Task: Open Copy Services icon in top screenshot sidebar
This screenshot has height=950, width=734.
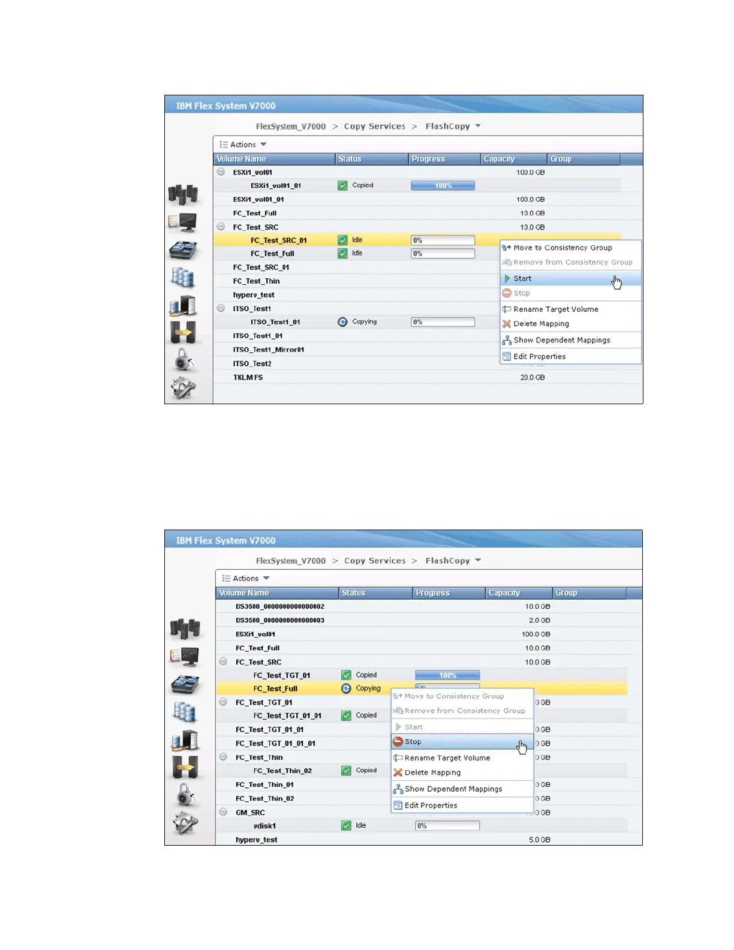Action: tap(183, 332)
